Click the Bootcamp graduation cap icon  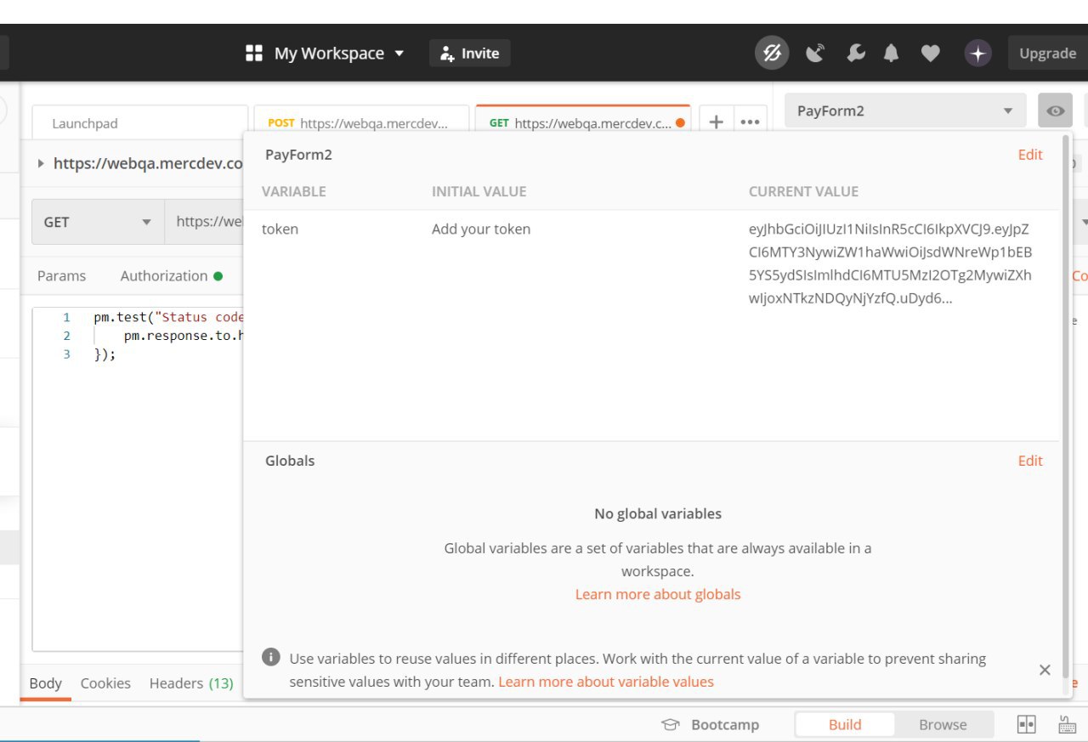point(671,725)
